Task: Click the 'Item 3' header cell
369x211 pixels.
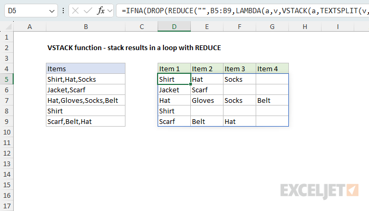Action: pos(239,69)
